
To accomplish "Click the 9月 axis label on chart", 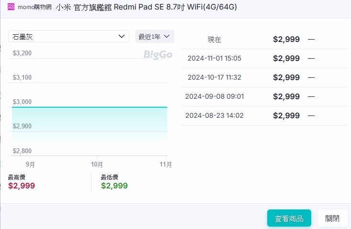I will 30,165.
